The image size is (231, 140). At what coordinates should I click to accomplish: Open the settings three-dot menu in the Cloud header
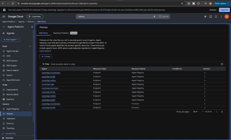221,17
